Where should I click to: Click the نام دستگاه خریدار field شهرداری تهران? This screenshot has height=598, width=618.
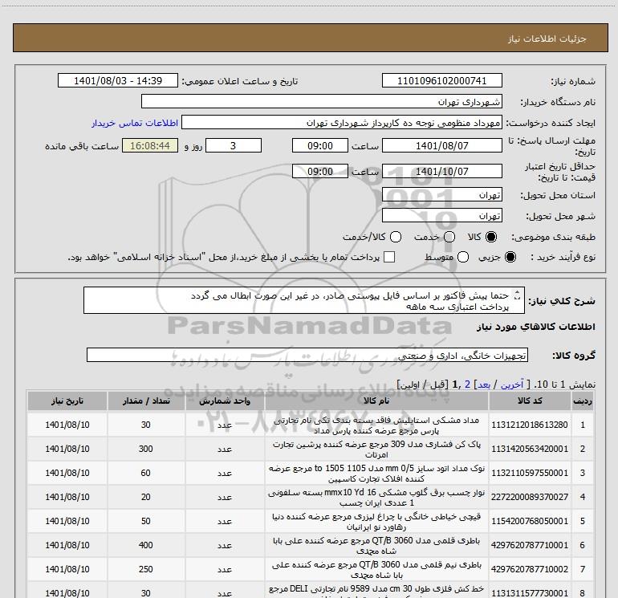pos(322,101)
